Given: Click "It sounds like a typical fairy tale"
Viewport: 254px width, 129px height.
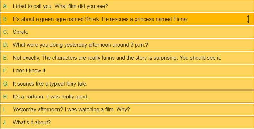Looking at the screenshot, I should (50, 84).
